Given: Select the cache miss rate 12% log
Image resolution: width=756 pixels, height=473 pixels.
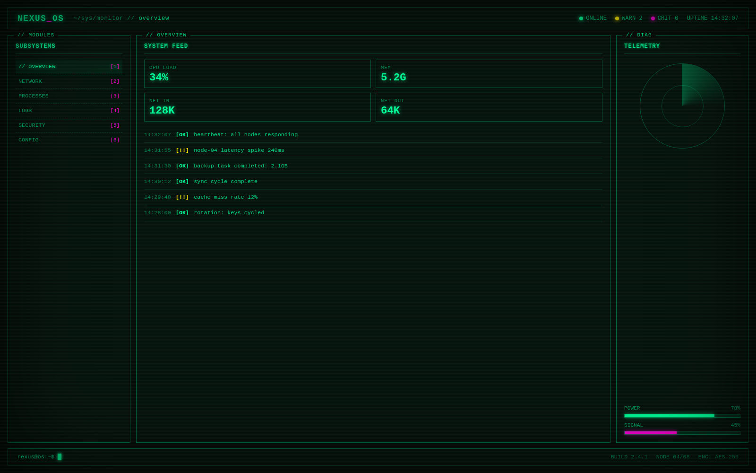Looking at the screenshot, I should (373, 197).
